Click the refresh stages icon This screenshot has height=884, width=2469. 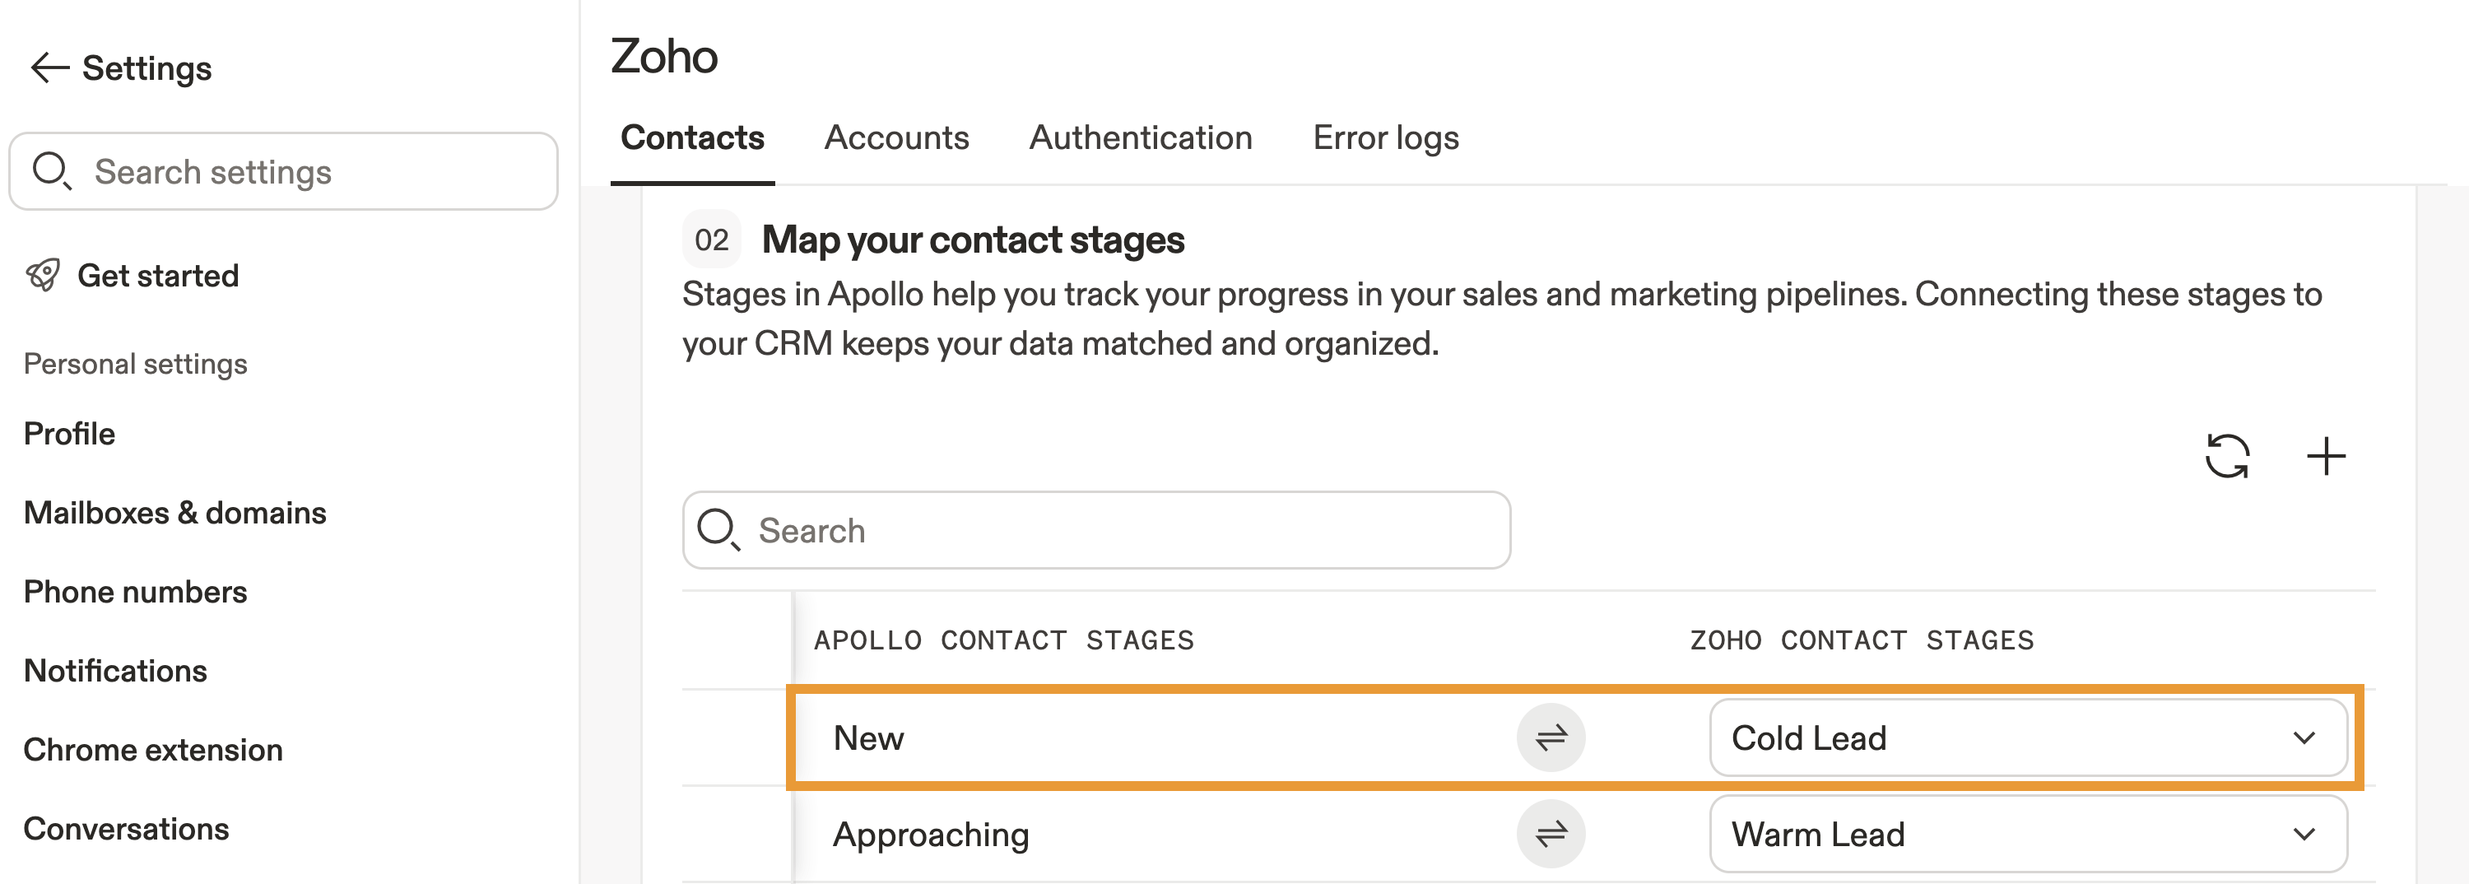[x=2226, y=455]
